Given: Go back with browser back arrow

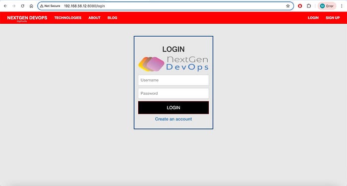Looking at the screenshot, I should [5, 6].
